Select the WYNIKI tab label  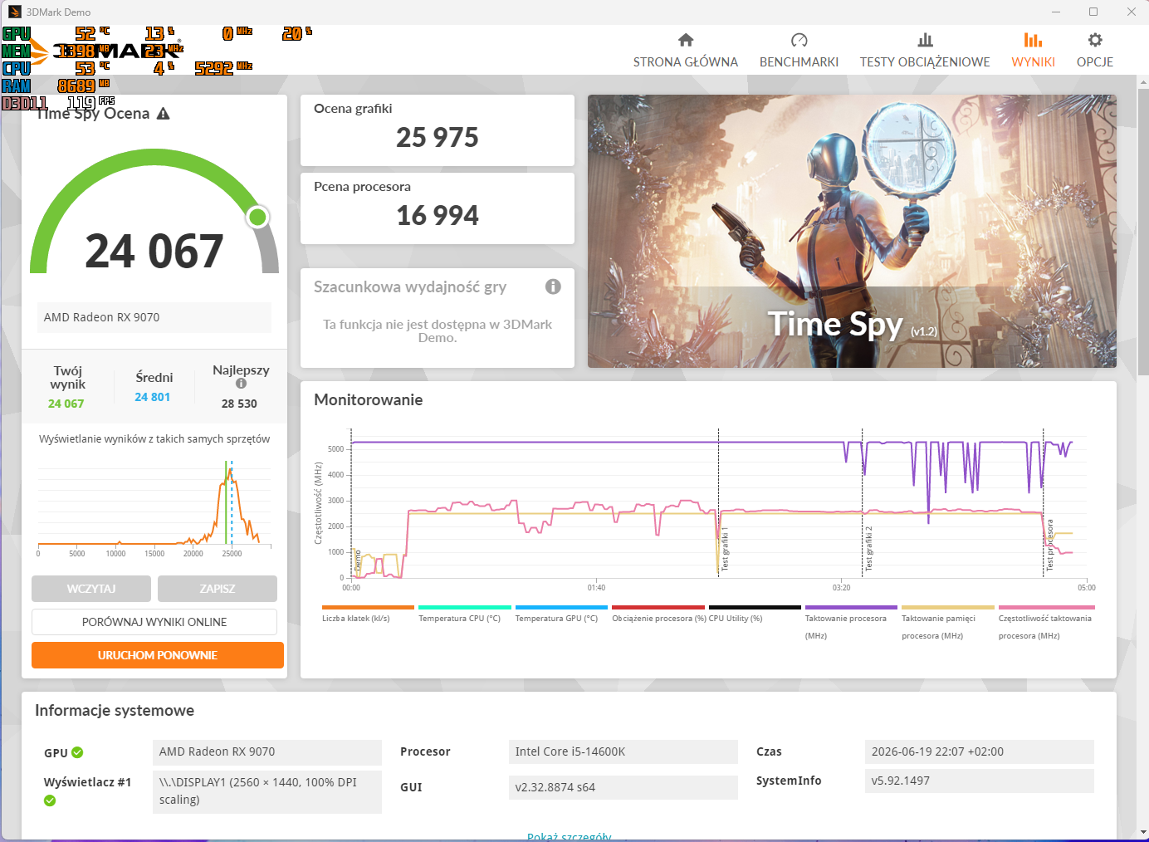[1033, 62]
